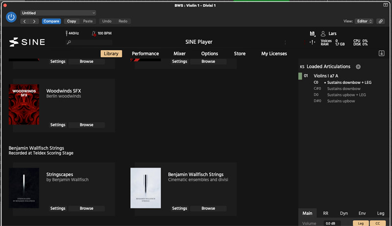Image resolution: width=392 pixels, height=226 pixels.
Task: Click the MIDI panic warning icon
Action: click(313, 42)
